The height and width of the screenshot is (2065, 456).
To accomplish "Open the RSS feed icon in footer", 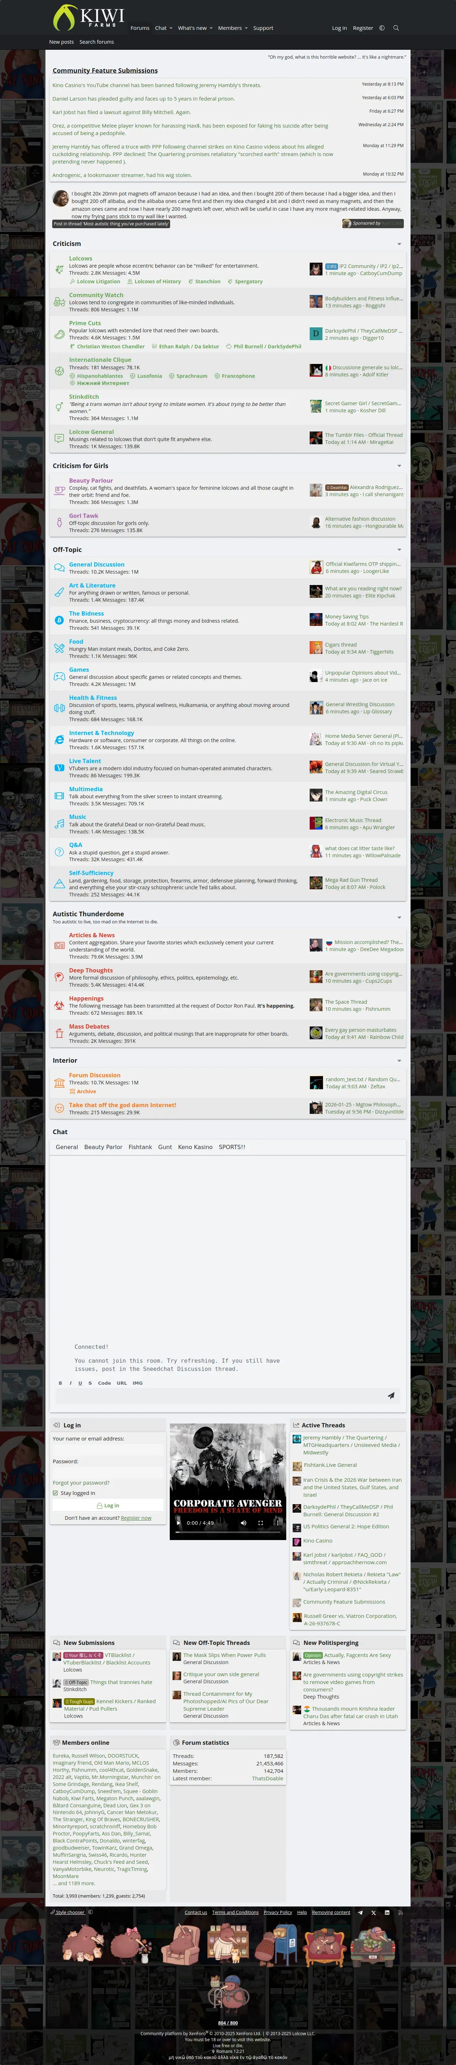I will tap(401, 1913).
